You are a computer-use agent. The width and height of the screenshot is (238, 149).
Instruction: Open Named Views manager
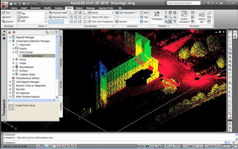click(58, 17)
